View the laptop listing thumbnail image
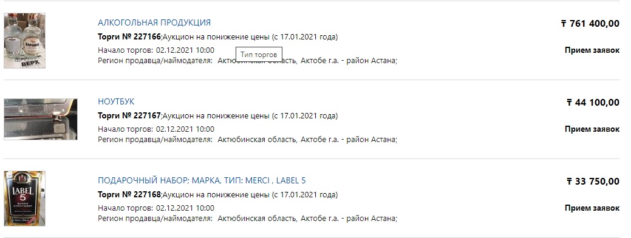 (x=41, y=119)
